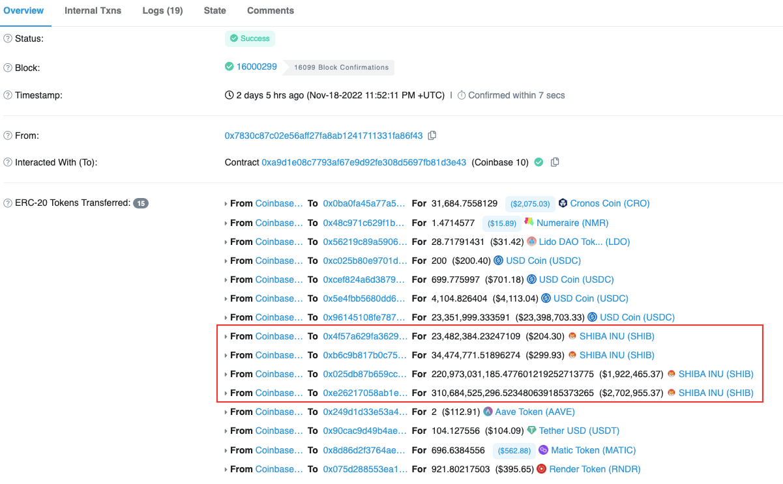783x484 pixels.
Task: Open the Tether USD (USDT) link
Action: pos(579,431)
